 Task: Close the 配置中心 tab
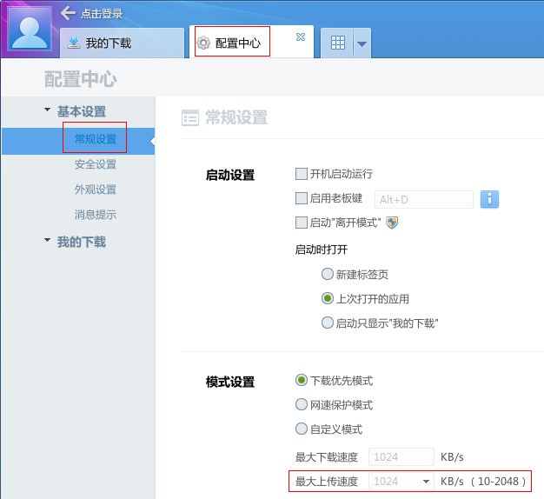[x=301, y=37]
